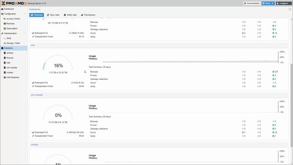Open the Remotes configuration

point(11,23)
